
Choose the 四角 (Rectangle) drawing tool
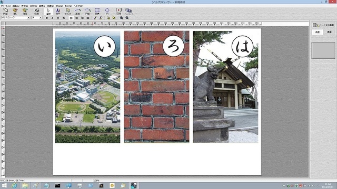(x=97, y=12)
